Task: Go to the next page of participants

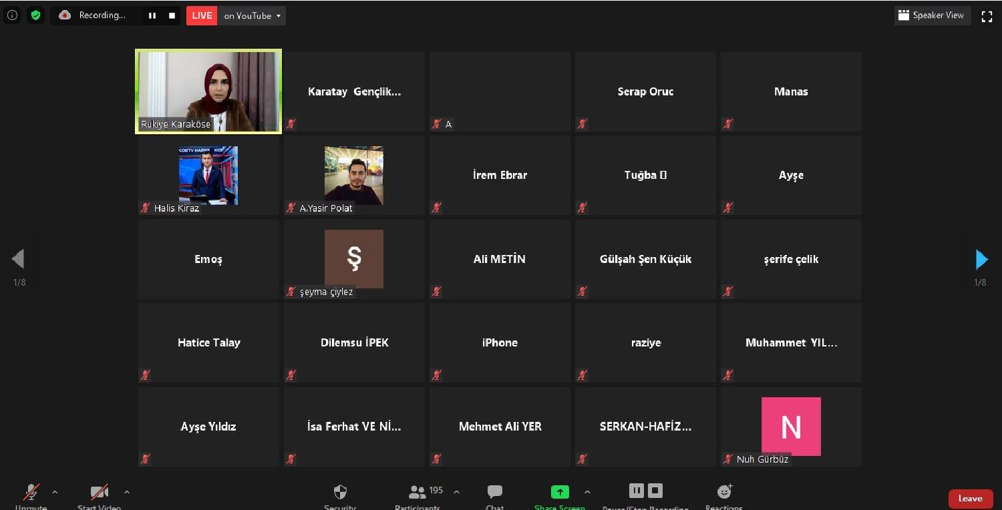Action: (x=981, y=259)
